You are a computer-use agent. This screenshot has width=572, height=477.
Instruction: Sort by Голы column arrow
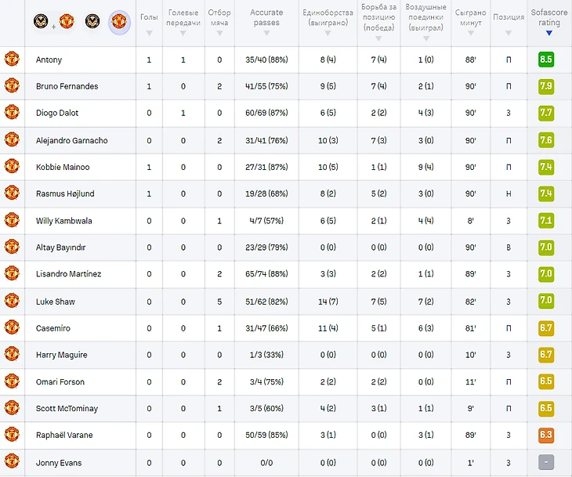[x=148, y=33]
